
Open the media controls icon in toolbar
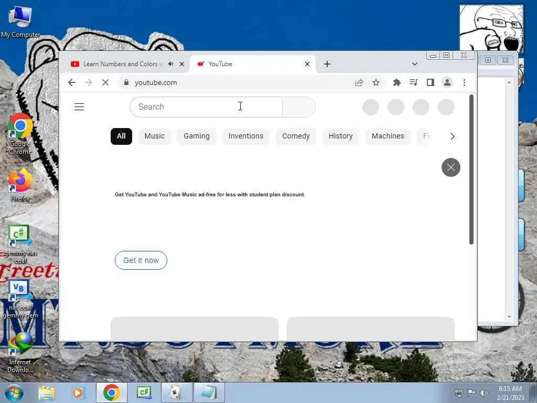pyautogui.click(x=413, y=82)
